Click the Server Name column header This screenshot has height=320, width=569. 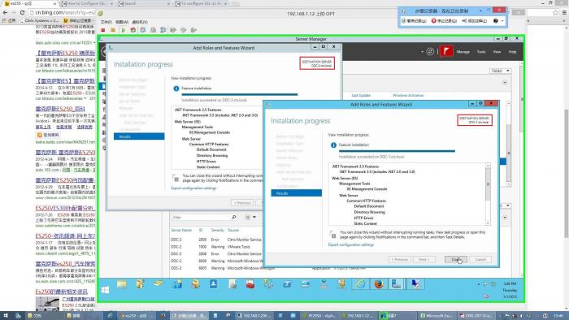click(181, 230)
